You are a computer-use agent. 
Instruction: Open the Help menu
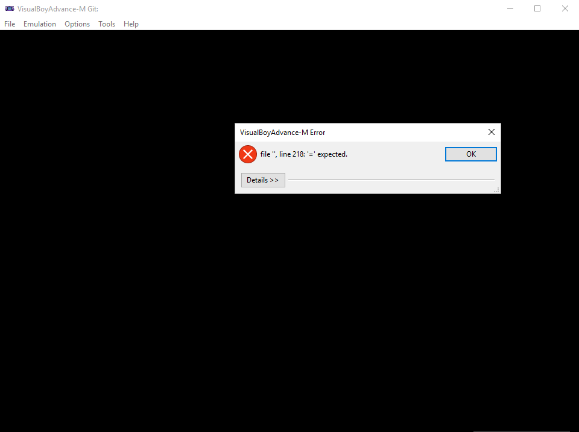(x=131, y=24)
